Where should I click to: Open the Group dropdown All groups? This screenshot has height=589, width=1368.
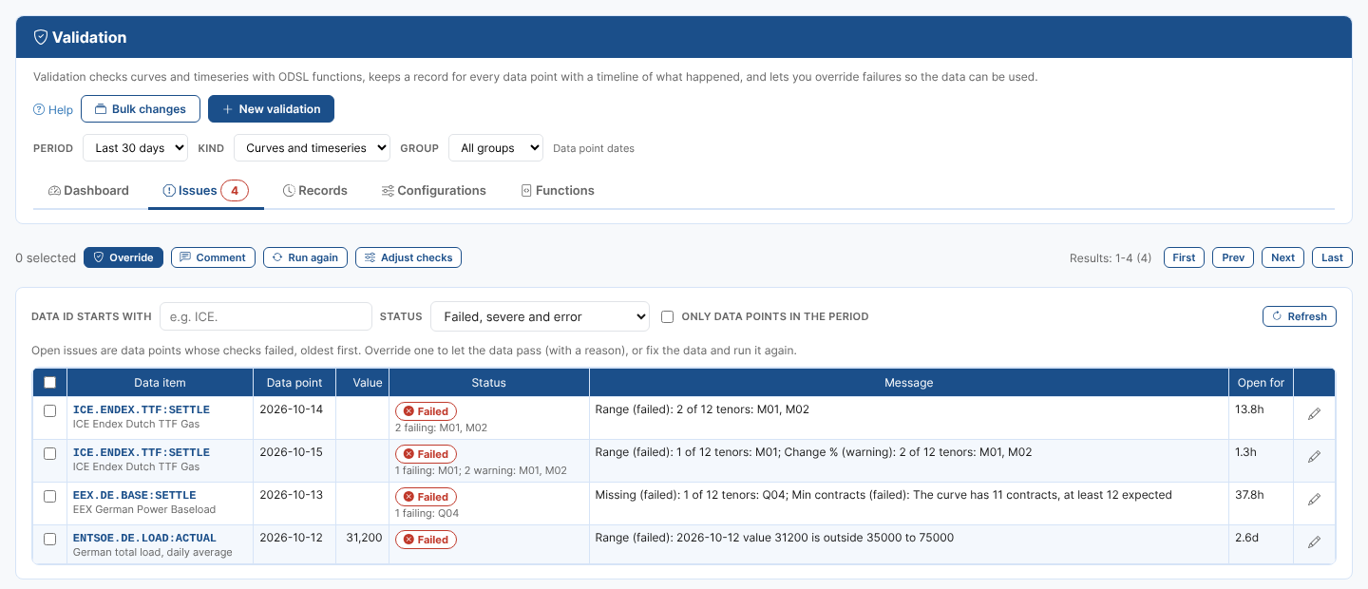[495, 148]
